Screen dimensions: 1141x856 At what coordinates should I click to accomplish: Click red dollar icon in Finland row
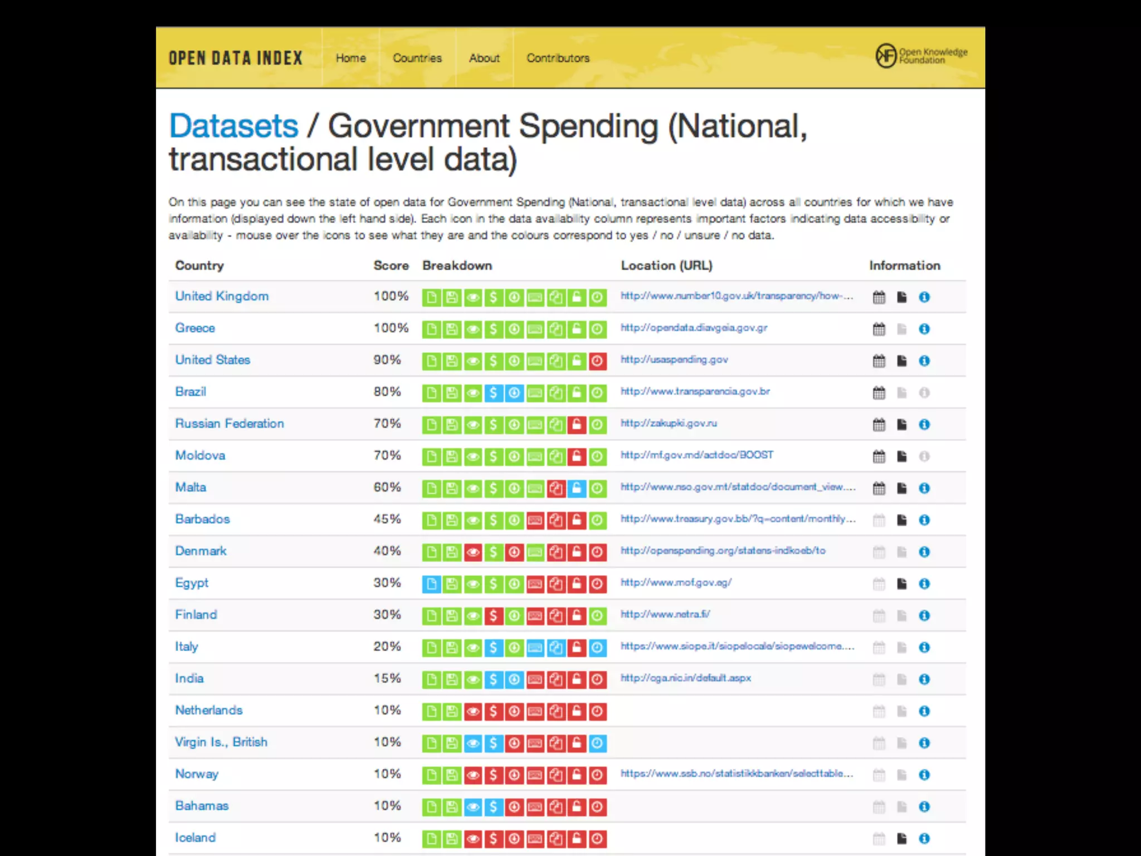pos(493,616)
